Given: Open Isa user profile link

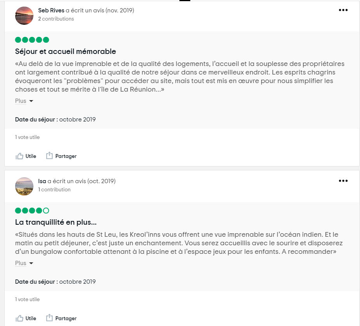Looking at the screenshot, I should (x=42, y=181).
